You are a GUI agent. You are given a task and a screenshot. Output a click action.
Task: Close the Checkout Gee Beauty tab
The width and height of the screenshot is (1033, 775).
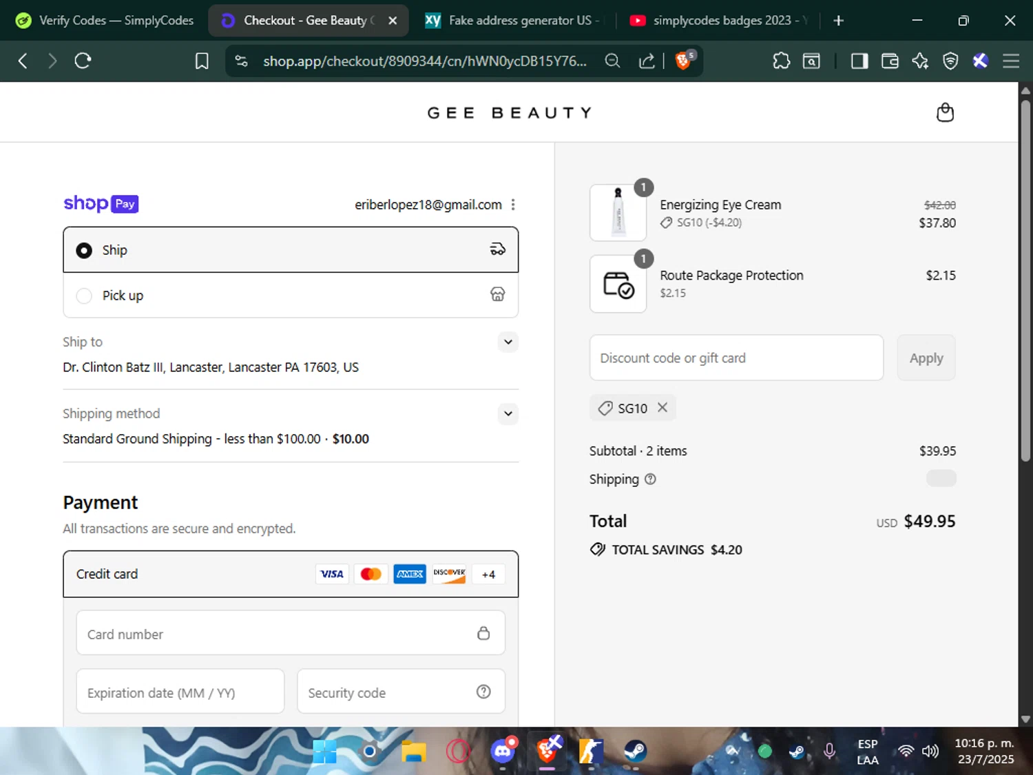(x=393, y=21)
